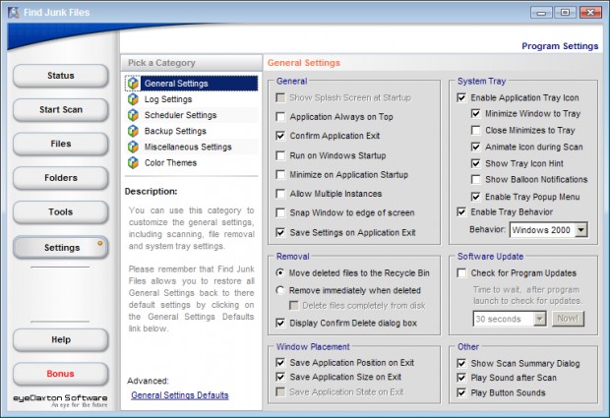Uncheck Animate Icon during Scan

476,147
